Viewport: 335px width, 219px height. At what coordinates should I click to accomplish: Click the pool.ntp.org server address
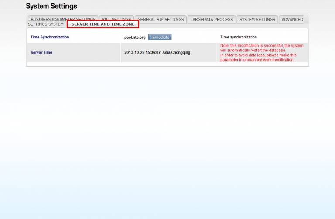click(135, 38)
